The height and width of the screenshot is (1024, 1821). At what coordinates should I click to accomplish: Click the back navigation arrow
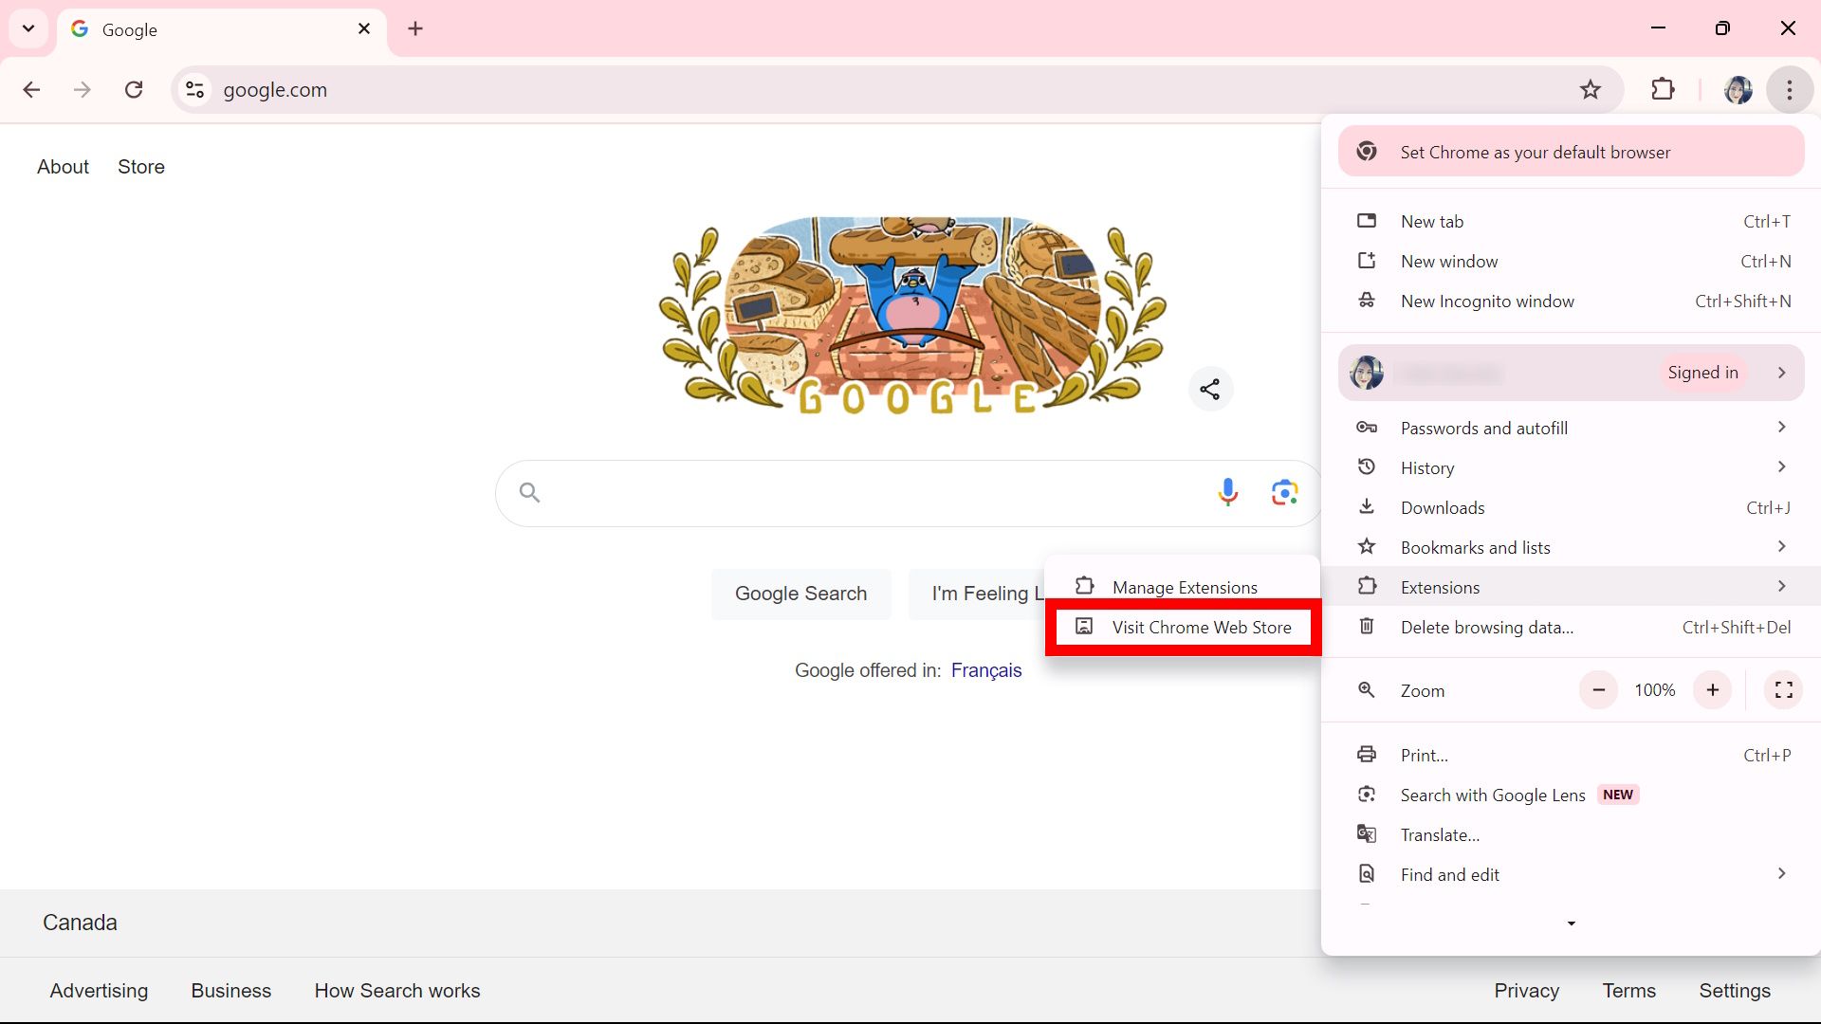(x=31, y=90)
